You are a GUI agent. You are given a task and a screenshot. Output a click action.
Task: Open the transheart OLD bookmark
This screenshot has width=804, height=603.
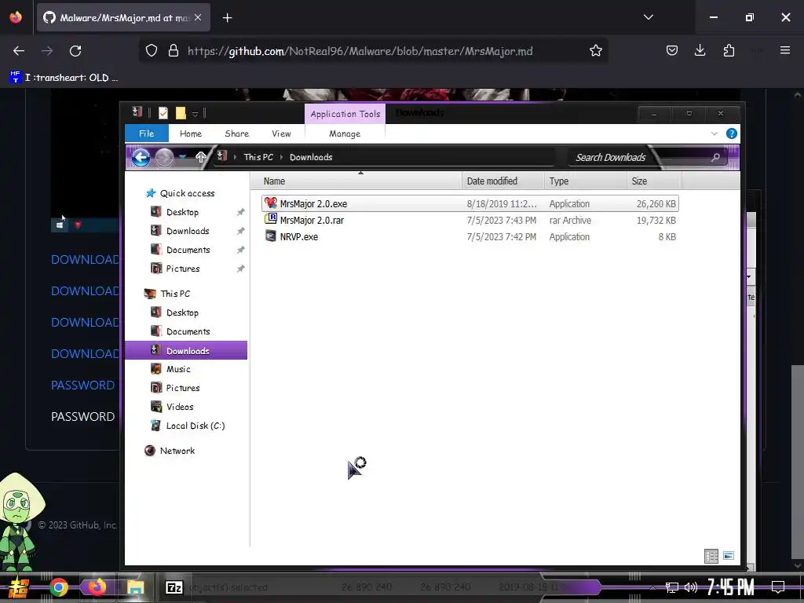(x=64, y=78)
